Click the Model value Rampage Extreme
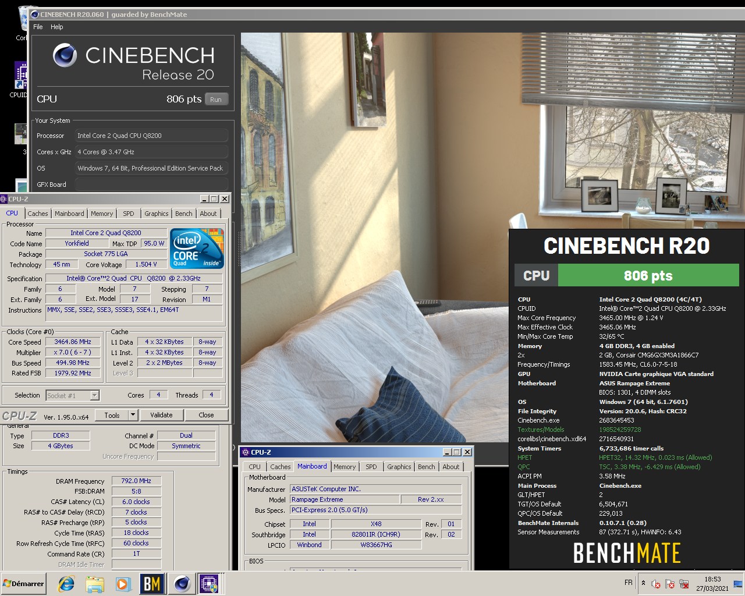The width and height of the screenshot is (745, 596). click(345, 499)
